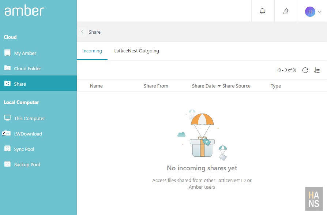The height and width of the screenshot is (215, 327).
Task: Toggle the Share Date sort arrow
Action: (219, 86)
